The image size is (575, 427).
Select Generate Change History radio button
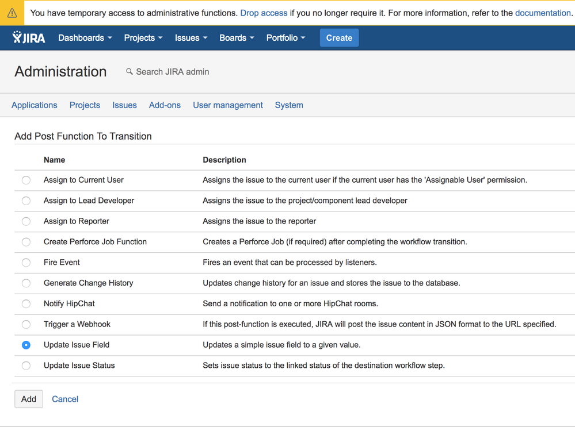26,283
